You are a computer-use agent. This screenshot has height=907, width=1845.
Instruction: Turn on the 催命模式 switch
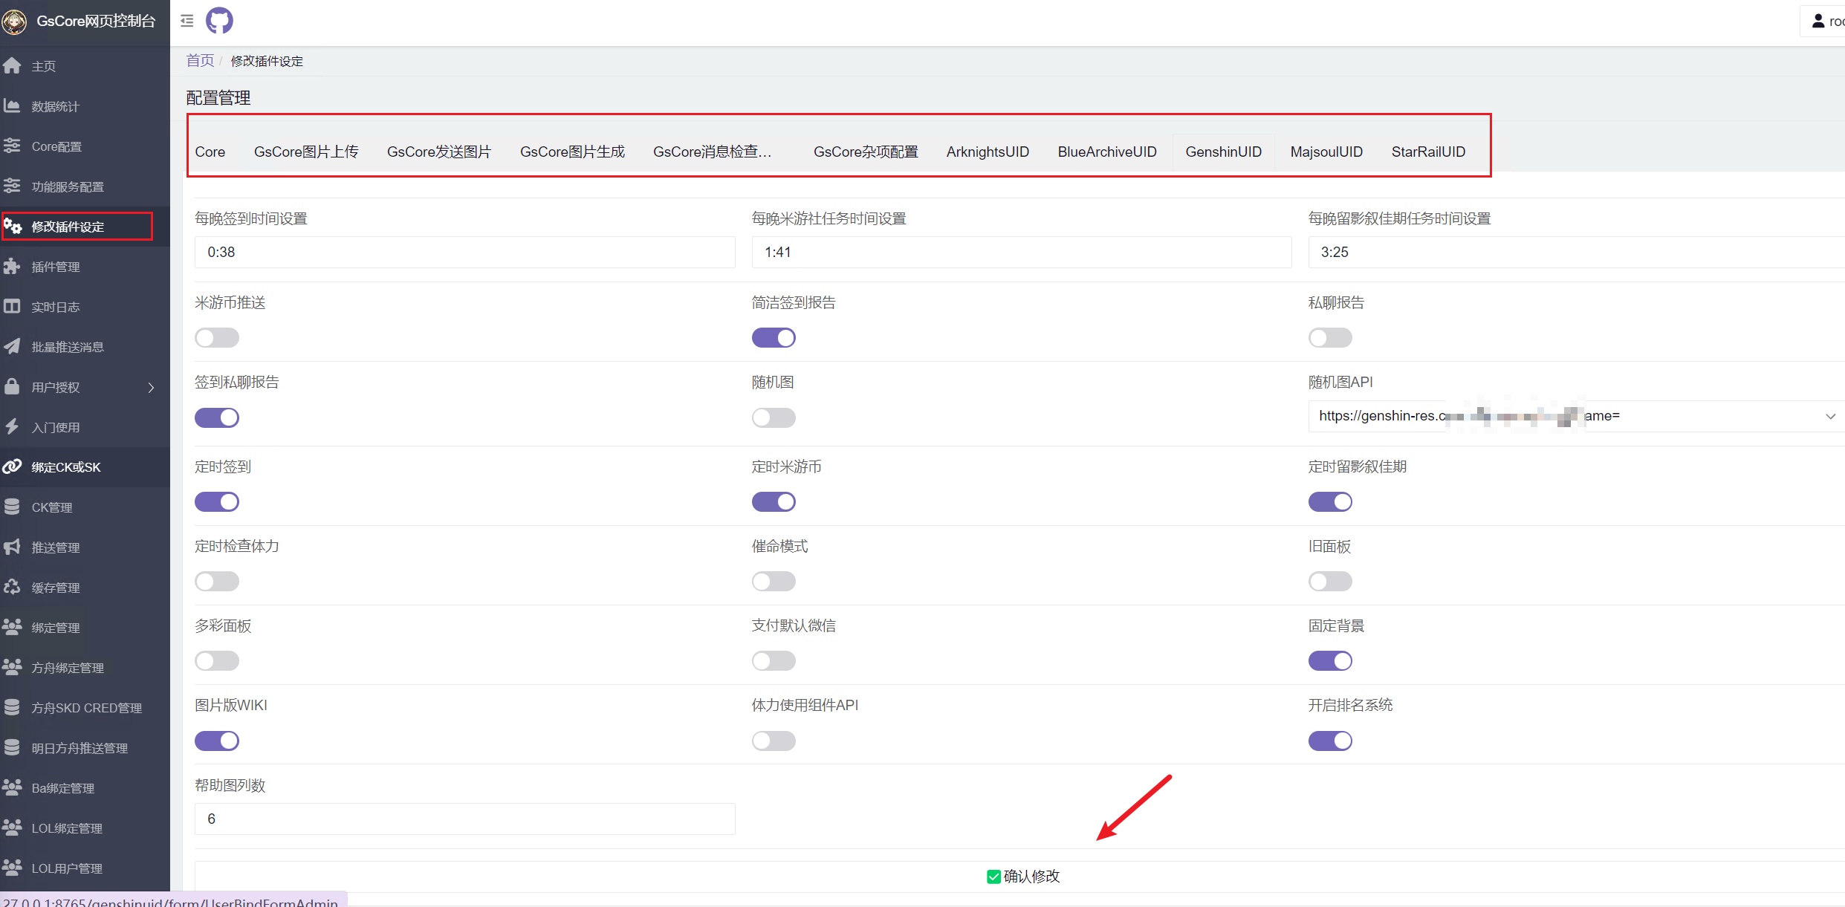point(774,582)
